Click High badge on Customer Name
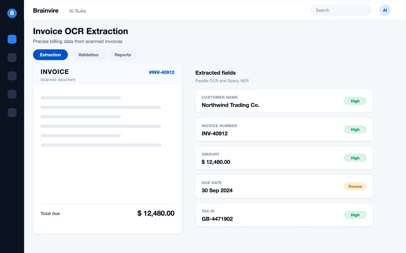Viewport: 406px width, 253px height. 355,101
